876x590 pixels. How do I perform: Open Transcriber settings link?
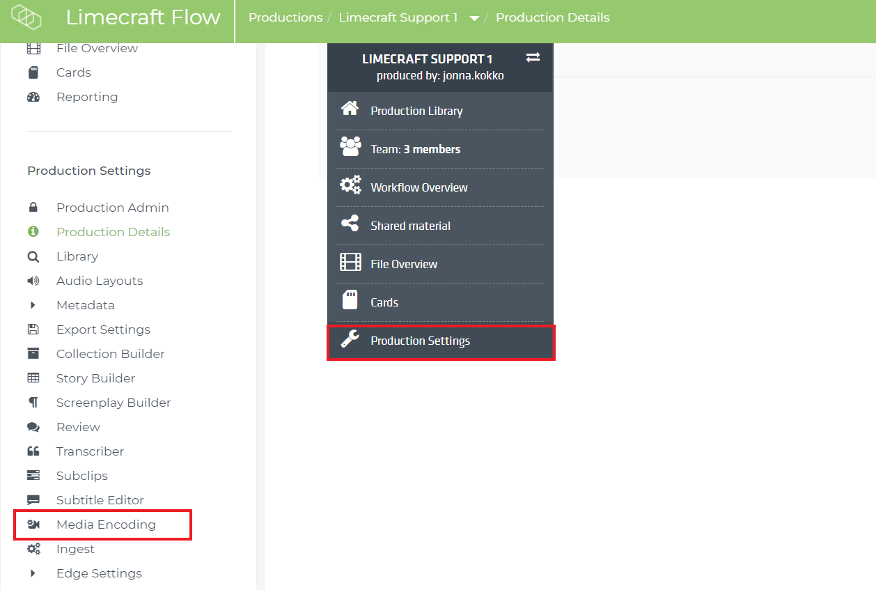91,451
